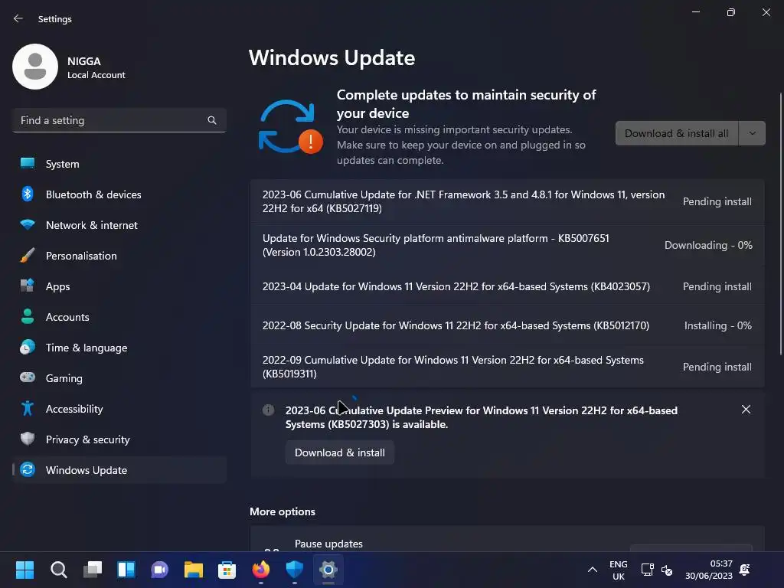Click the Personalisation paintbrush icon

click(x=28, y=255)
